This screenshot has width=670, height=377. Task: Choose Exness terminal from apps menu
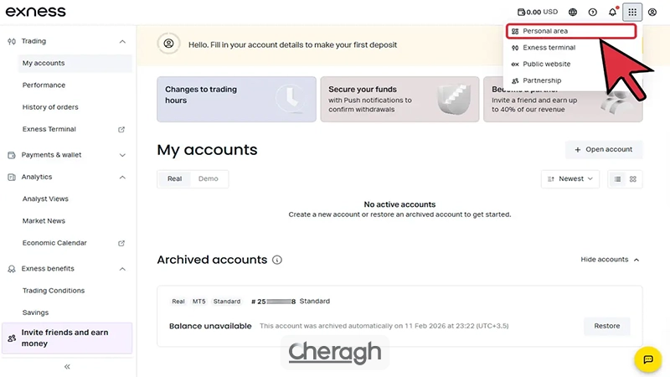(549, 48)
